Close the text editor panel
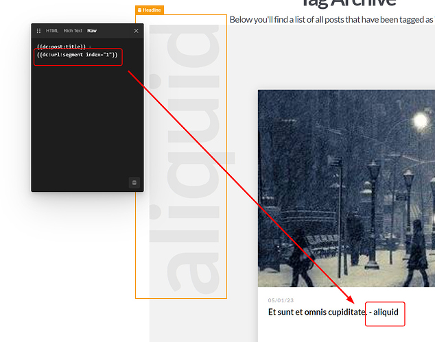The width and height of the screenshot is (435, 342). pos(136,31)
